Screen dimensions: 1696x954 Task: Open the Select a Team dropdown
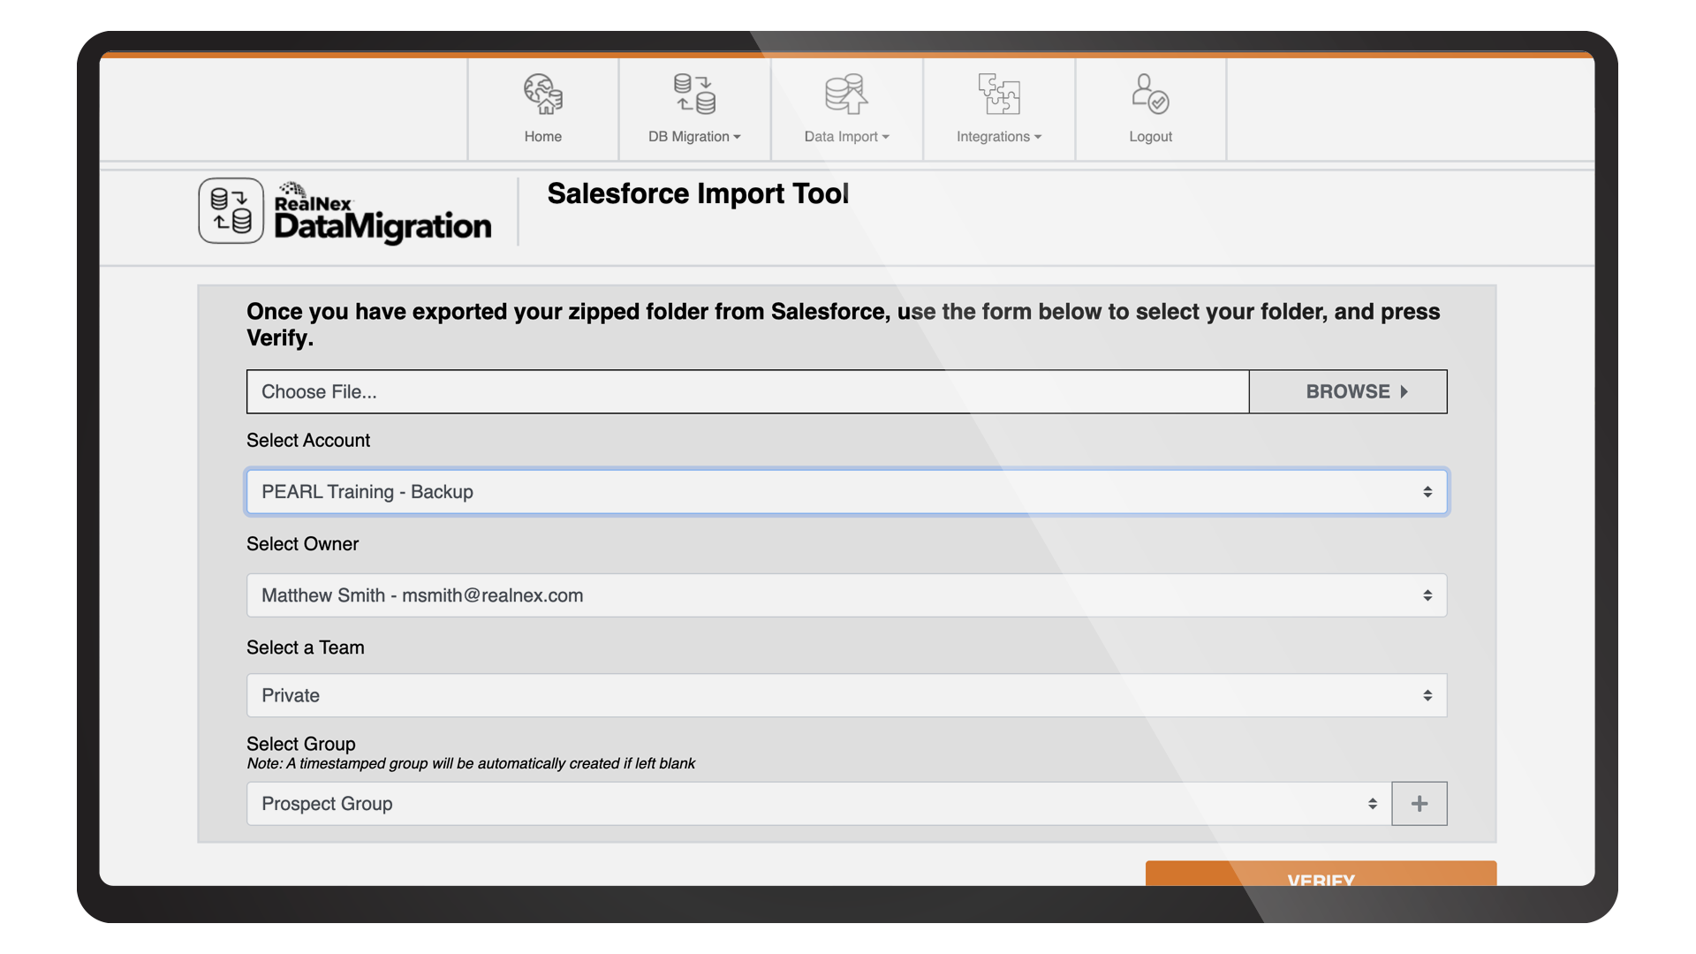(x=846, y=696)
